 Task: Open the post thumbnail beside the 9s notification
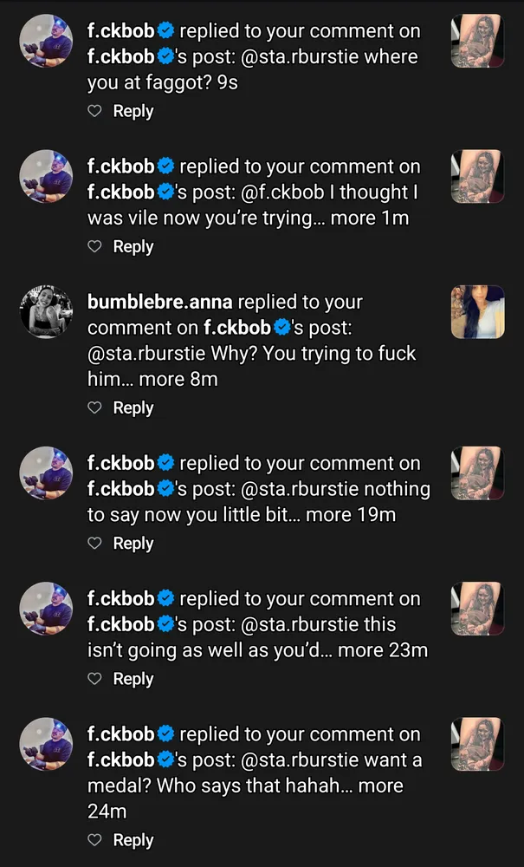click(x=477, y=41)
